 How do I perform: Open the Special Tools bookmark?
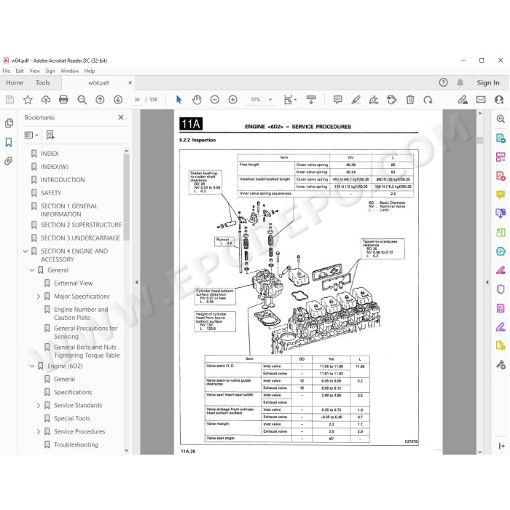tap(72, 418)
